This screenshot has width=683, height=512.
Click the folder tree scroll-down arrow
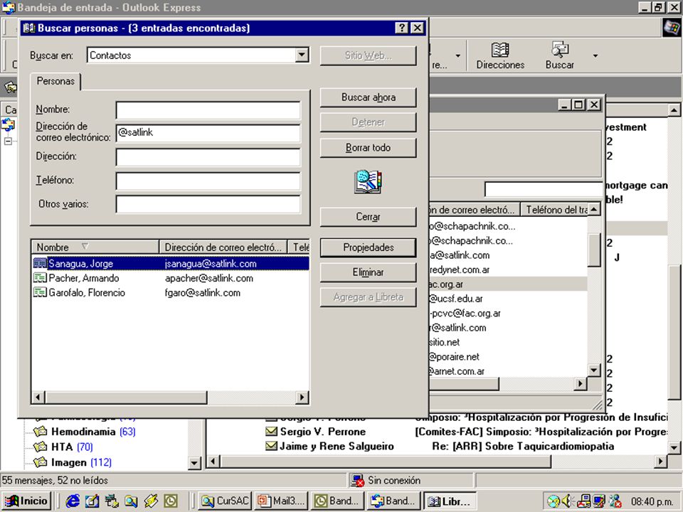coord(195,463)
